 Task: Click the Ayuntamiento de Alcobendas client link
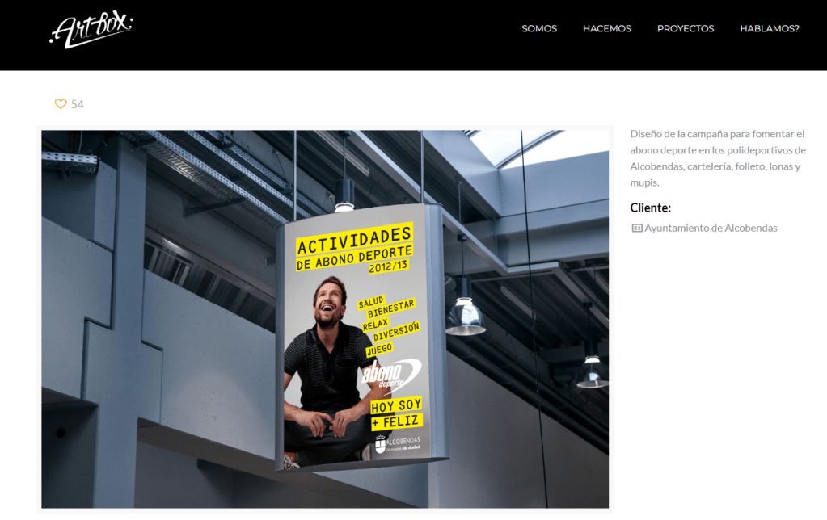coord(711,229)
